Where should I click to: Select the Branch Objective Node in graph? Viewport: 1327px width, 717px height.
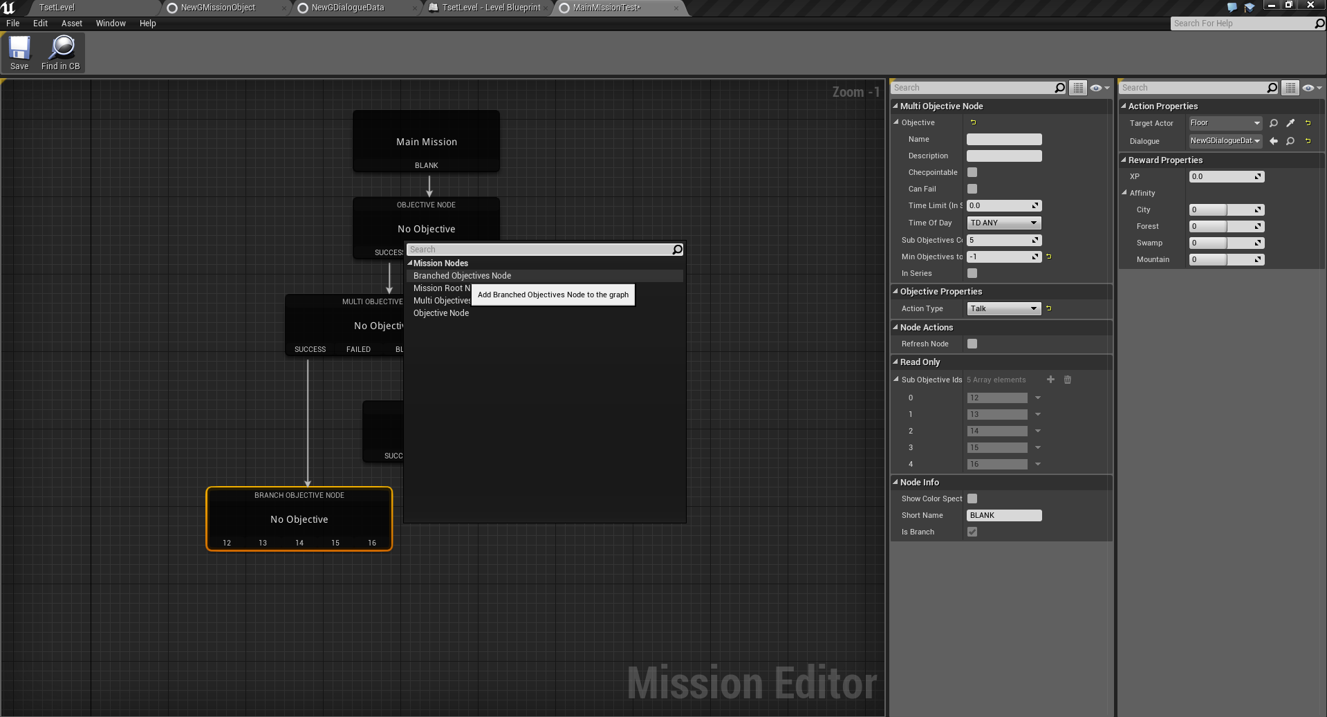(x=299, y=519)
